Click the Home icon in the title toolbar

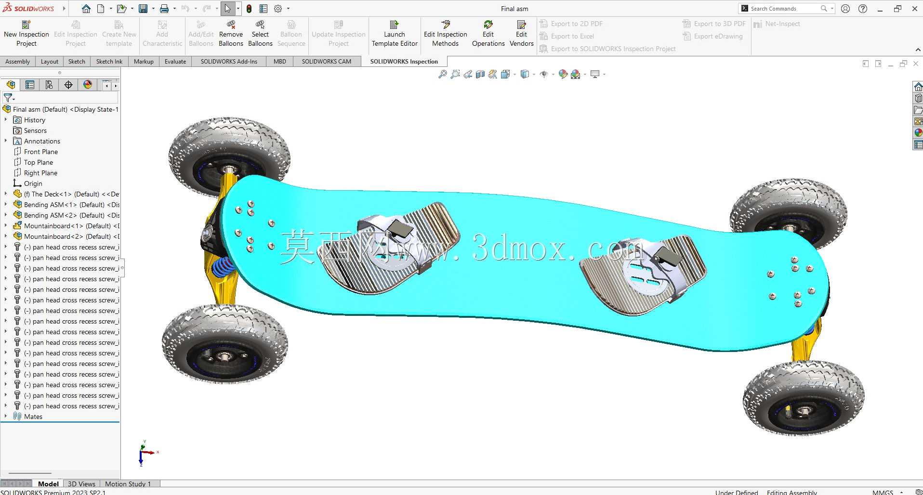[86, 9]
